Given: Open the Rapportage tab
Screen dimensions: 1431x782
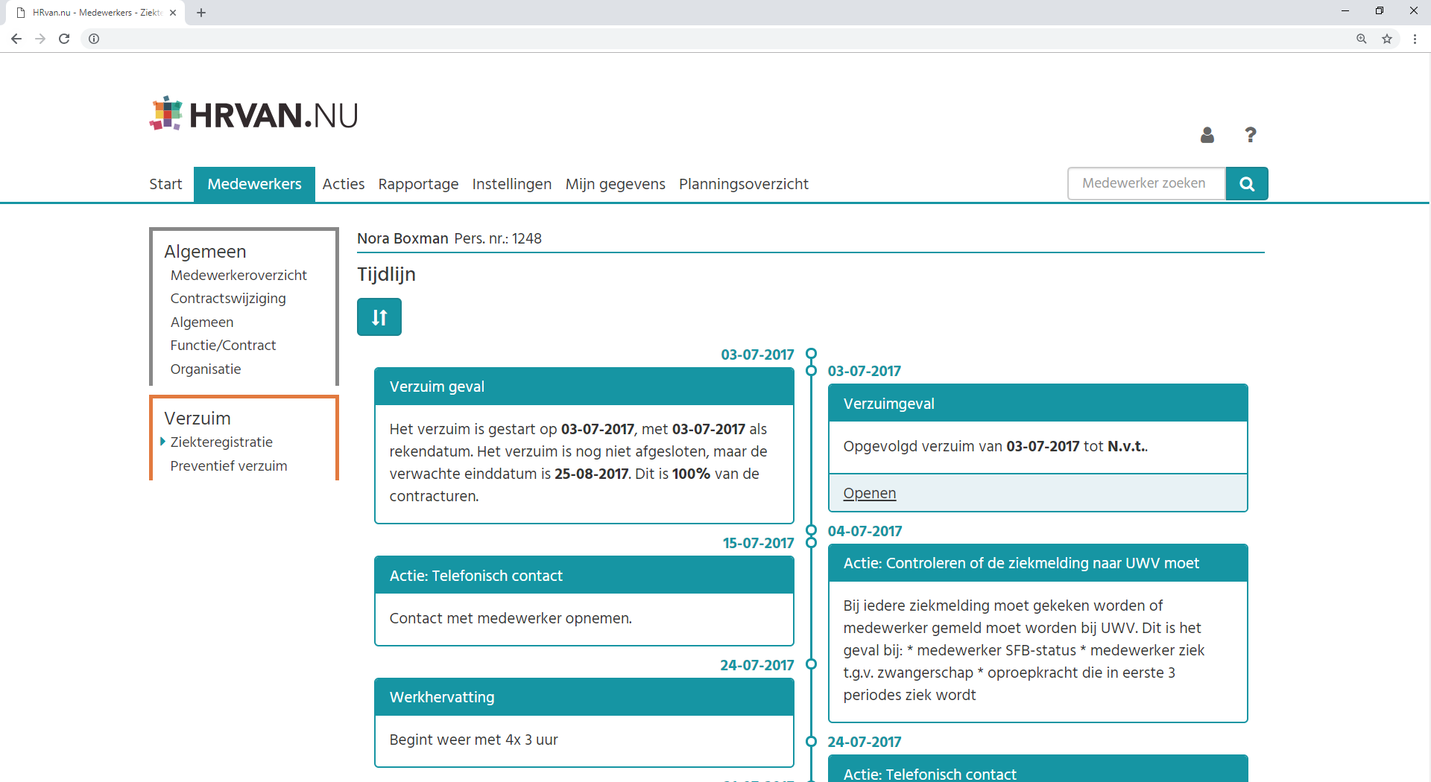Looking at the screenshot, I should 418,184.
